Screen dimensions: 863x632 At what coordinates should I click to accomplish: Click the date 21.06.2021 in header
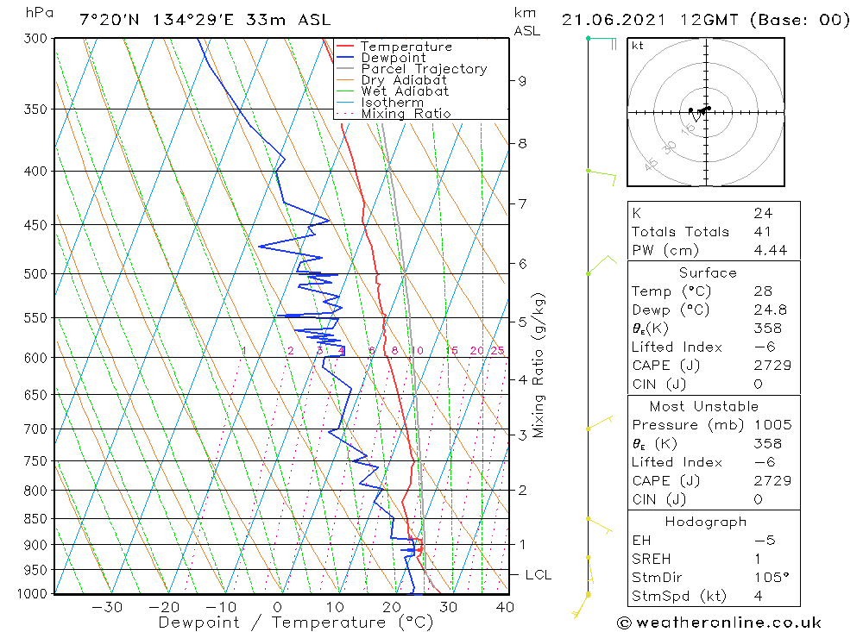tap(614, 20)
